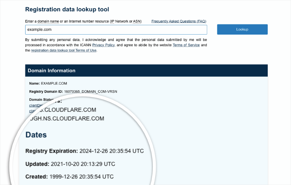Click the blue Lookup button
The image size is (291, 185).
[x=242, y=29]
